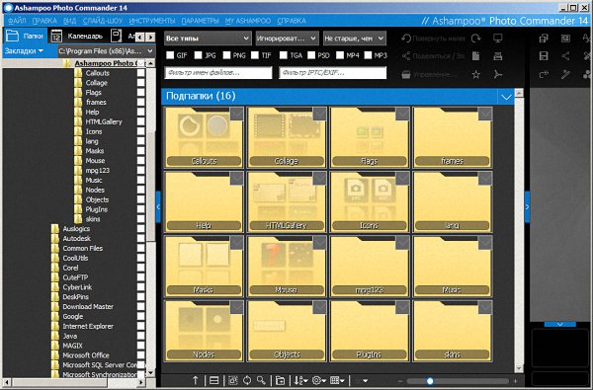Open the sort order dropdown in the bottom toolbar
This screenshot has height=390, width=593.
click(300, 380)
